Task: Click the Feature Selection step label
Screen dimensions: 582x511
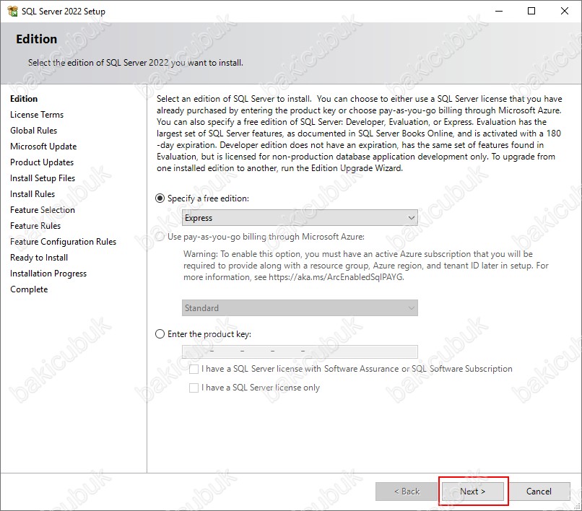Action: pos(43,210)
